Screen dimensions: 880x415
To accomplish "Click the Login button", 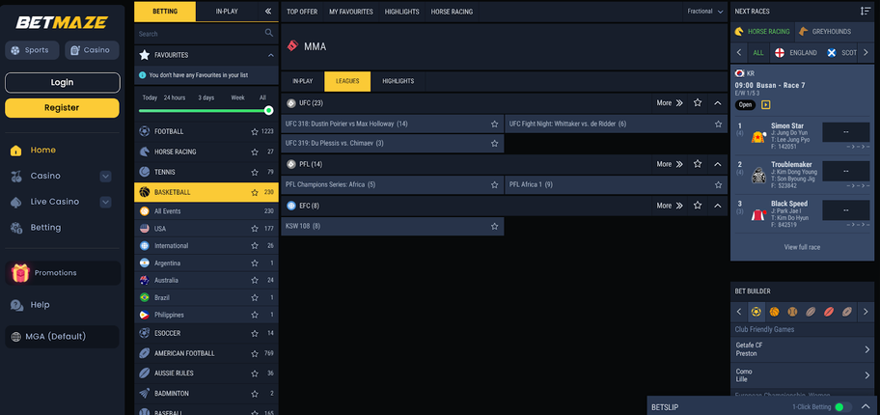I will click(x=63, y=83).
